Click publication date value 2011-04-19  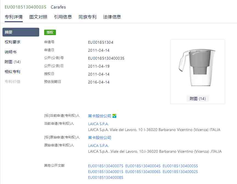(x=99, y=66)
